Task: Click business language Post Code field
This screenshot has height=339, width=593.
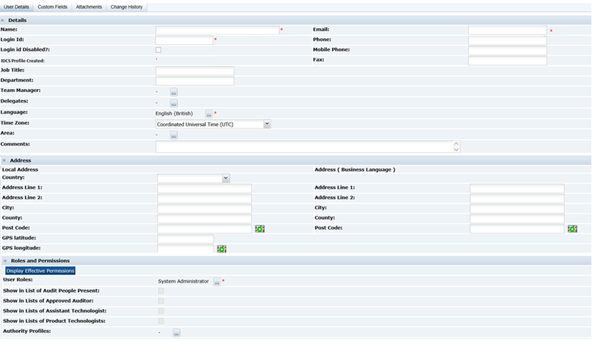Action: (517, 229)
